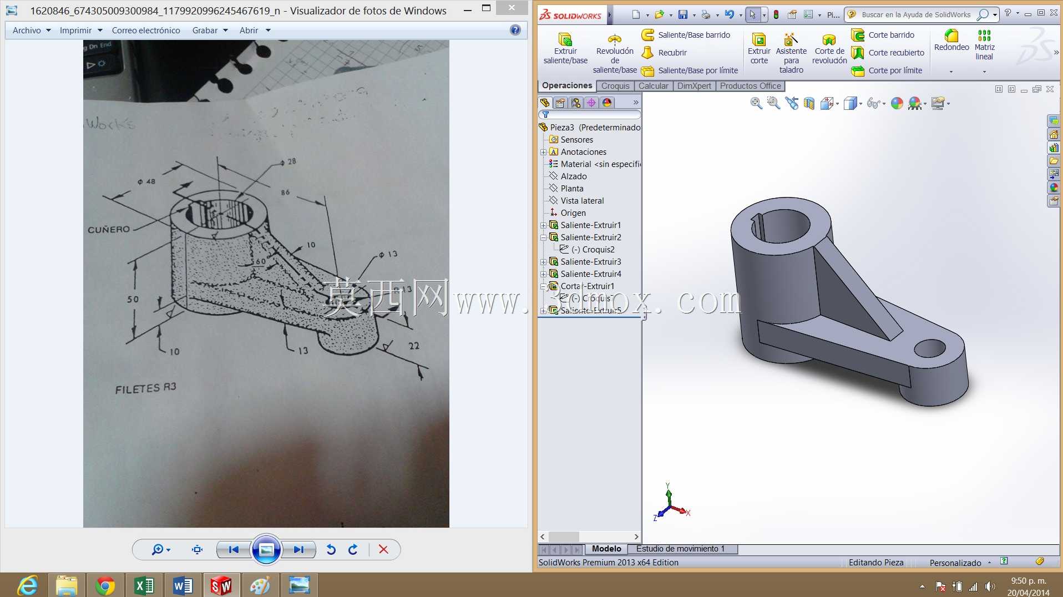Open PropertyManager tab icon
Image resolution: width=1063 pixels, height=597 pixels.
point(560,103)
